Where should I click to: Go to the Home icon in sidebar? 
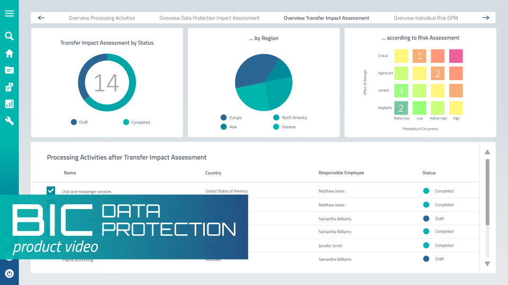point(9,53)
